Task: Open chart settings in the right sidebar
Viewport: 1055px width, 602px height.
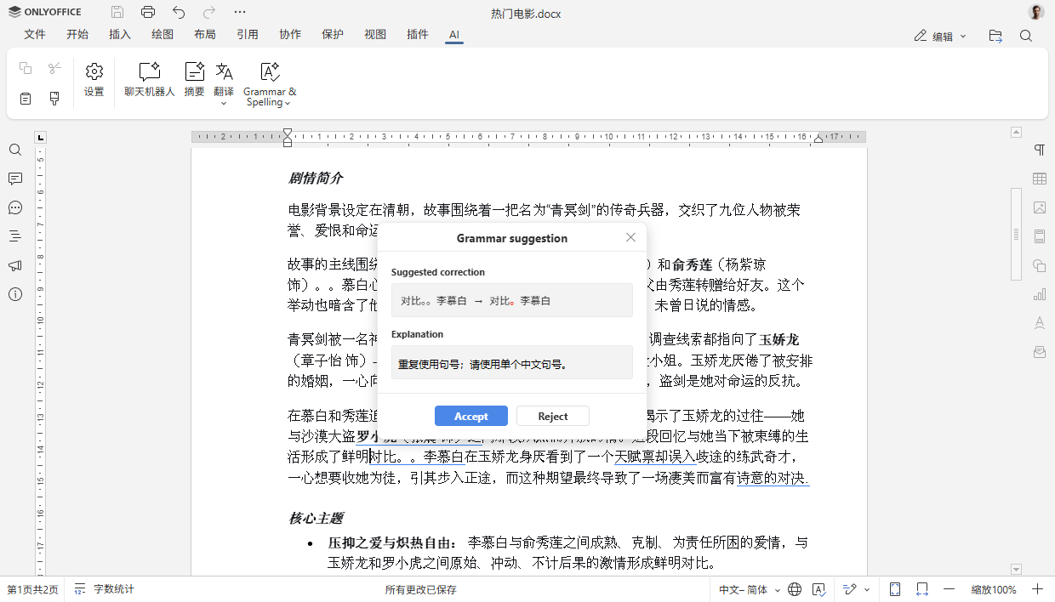Action: [x=1039, y=292]
